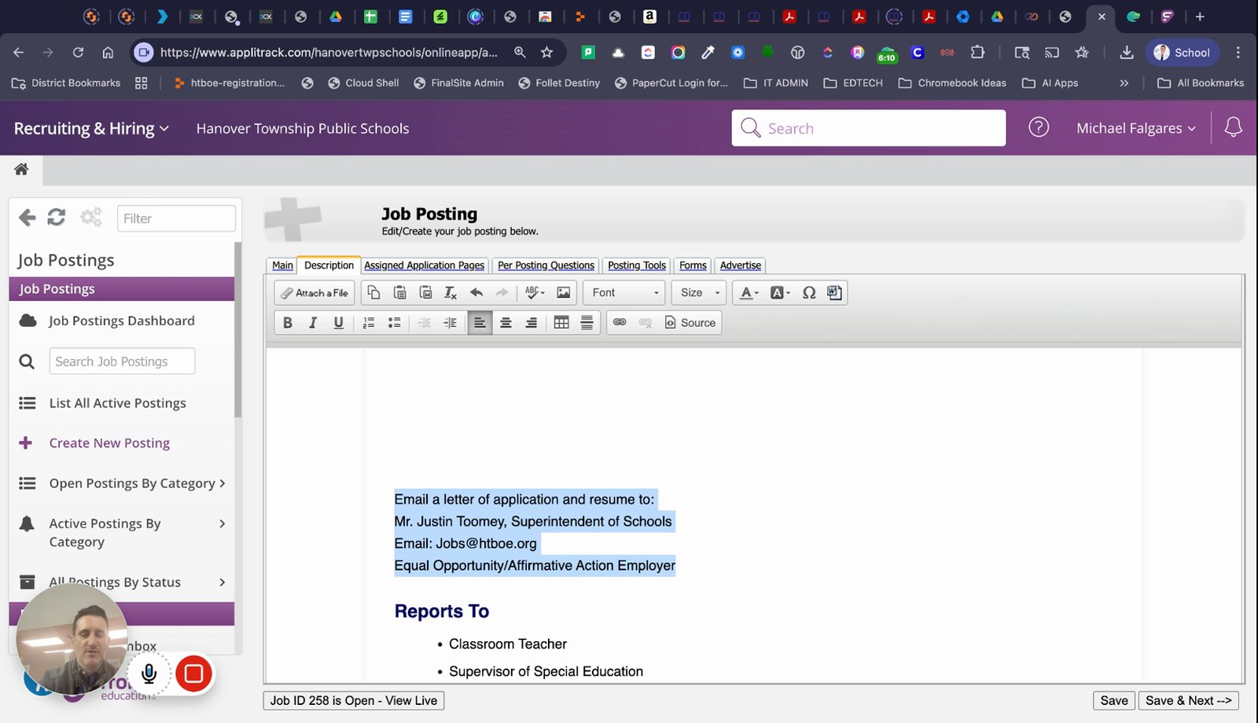This screenshot has height=723, width=1258.
Task: Open the Posting Tools tab
Action: [x=637, y=266]
